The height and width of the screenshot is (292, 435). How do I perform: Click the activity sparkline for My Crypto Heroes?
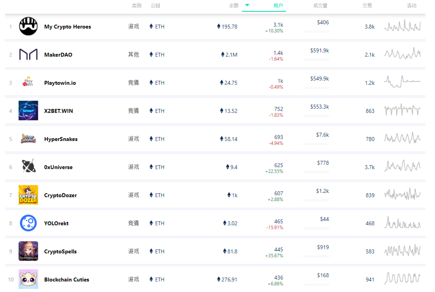pos(402,26)
